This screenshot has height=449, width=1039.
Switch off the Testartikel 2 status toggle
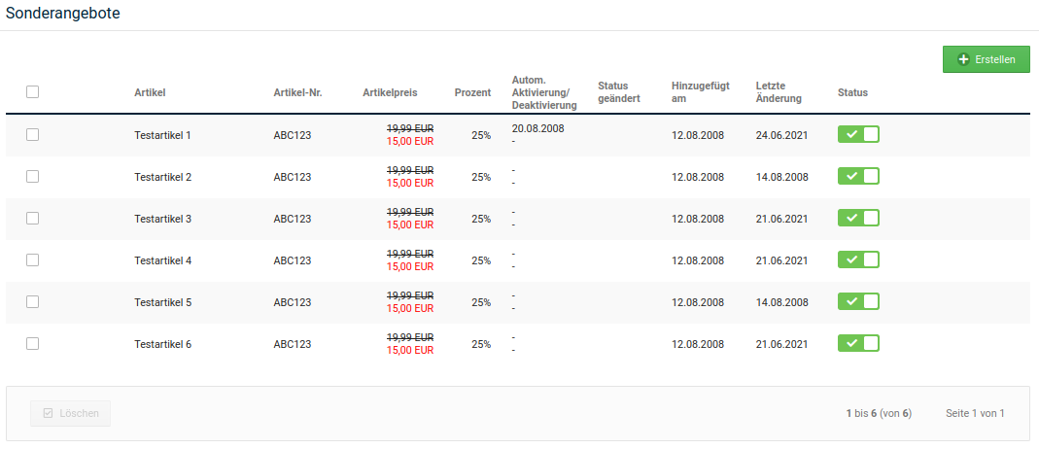(x=858, y=177)
